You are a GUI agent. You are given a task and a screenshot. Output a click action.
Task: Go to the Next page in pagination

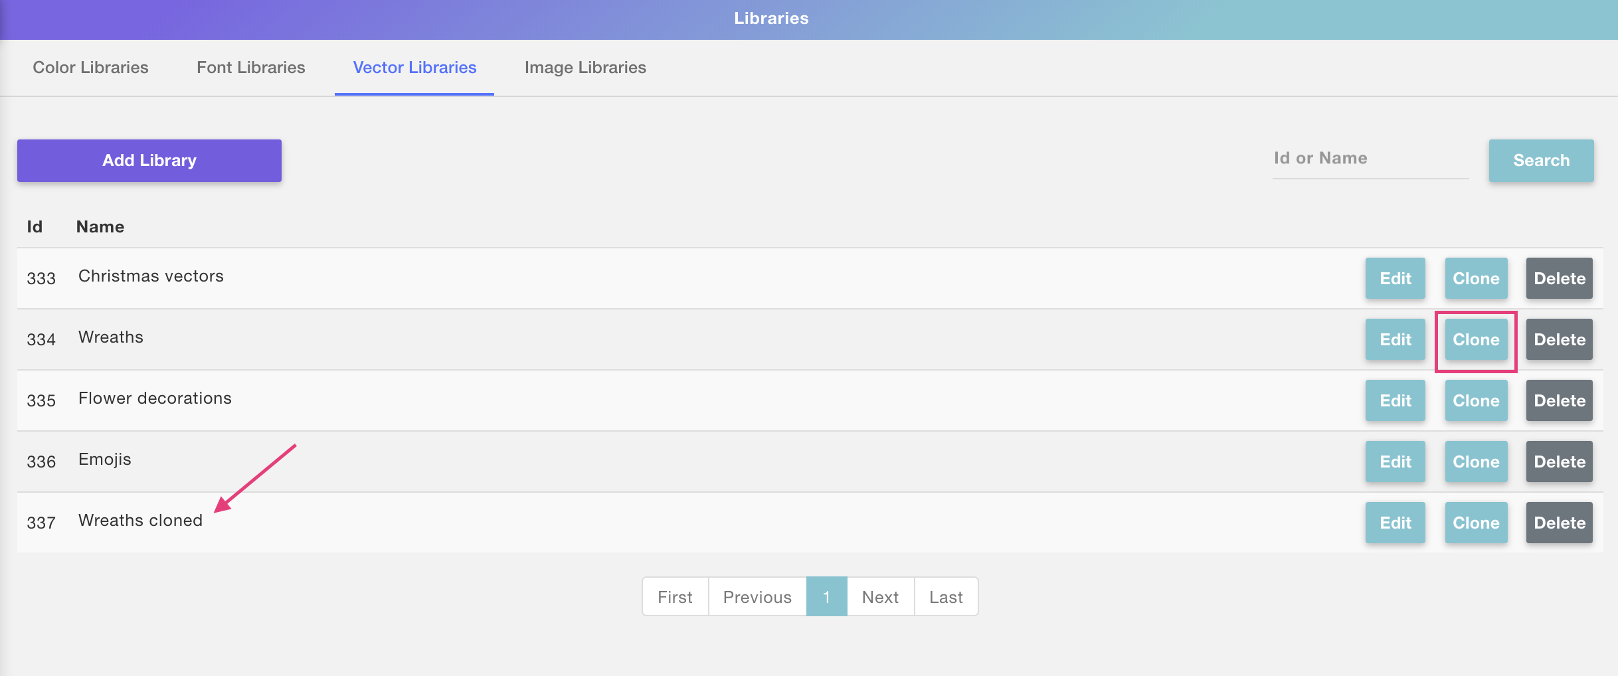[x=880, y=597]
